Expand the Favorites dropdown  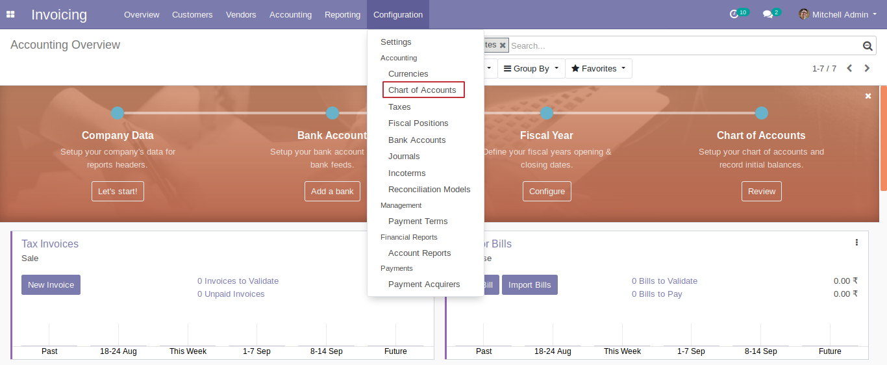point(599,69)
